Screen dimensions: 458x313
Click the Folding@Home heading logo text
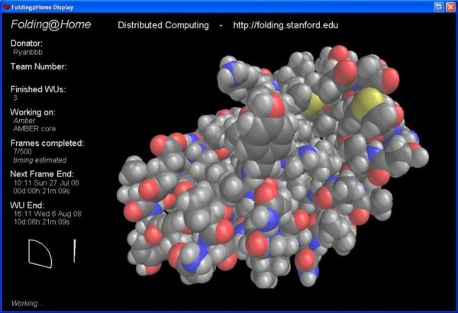tap(50, 24)
